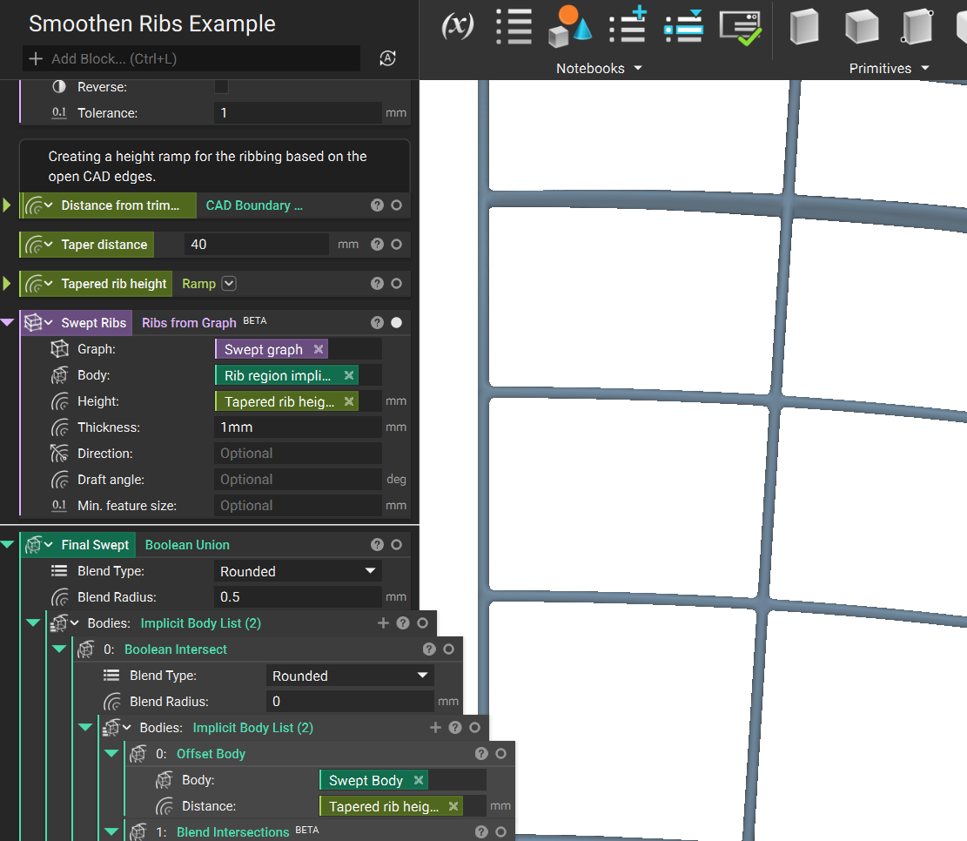Click the shapes block library icon
This screenshot has height=841, width=967.
570,26
